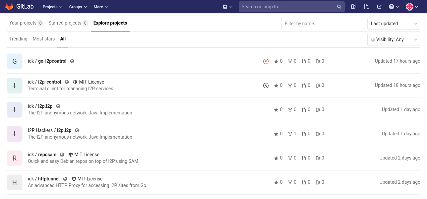Click the issues count of httptunnel

(320, 182)
